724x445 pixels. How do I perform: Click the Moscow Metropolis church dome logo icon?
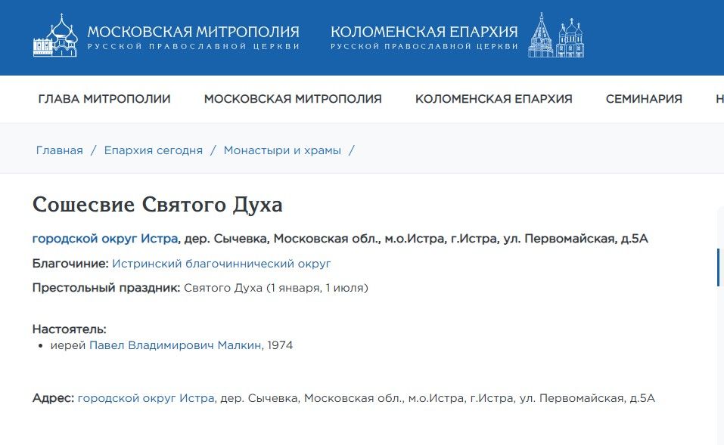(x=54, y=35)
